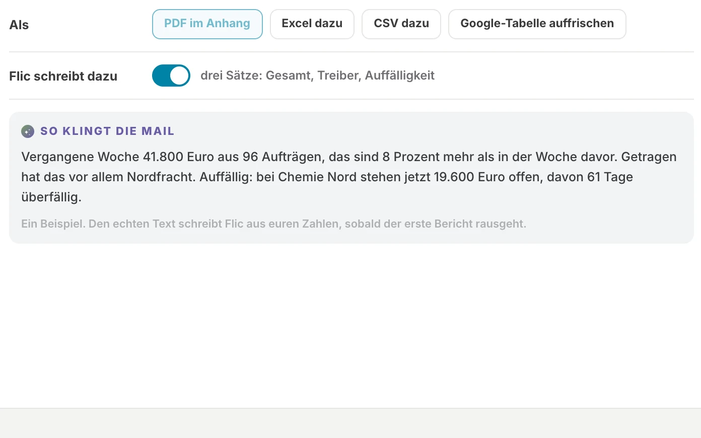
Task: Add Excel dazu attachment format
Action: click(312, 24)
